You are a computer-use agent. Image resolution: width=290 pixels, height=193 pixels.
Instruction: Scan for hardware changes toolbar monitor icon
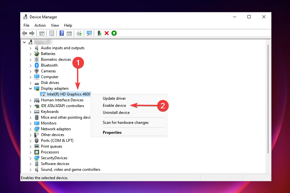point(89,33)
